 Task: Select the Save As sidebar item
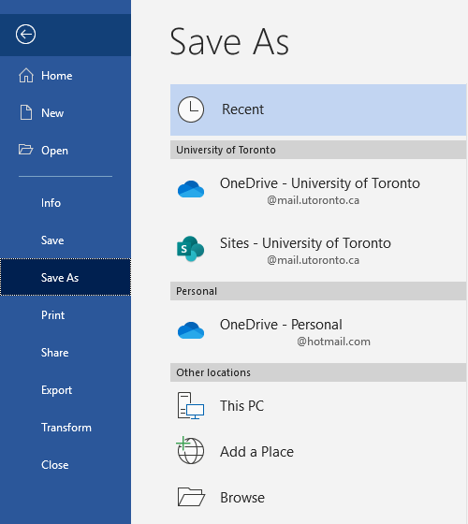pos(66,277)
